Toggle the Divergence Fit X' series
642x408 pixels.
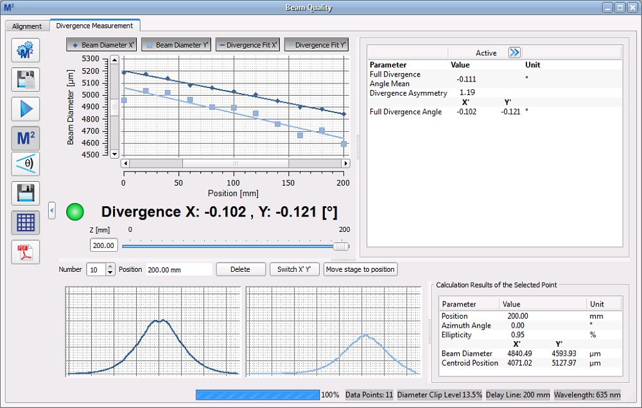point(248,45)
